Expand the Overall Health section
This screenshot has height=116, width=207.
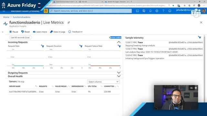(x=119, y=76)
